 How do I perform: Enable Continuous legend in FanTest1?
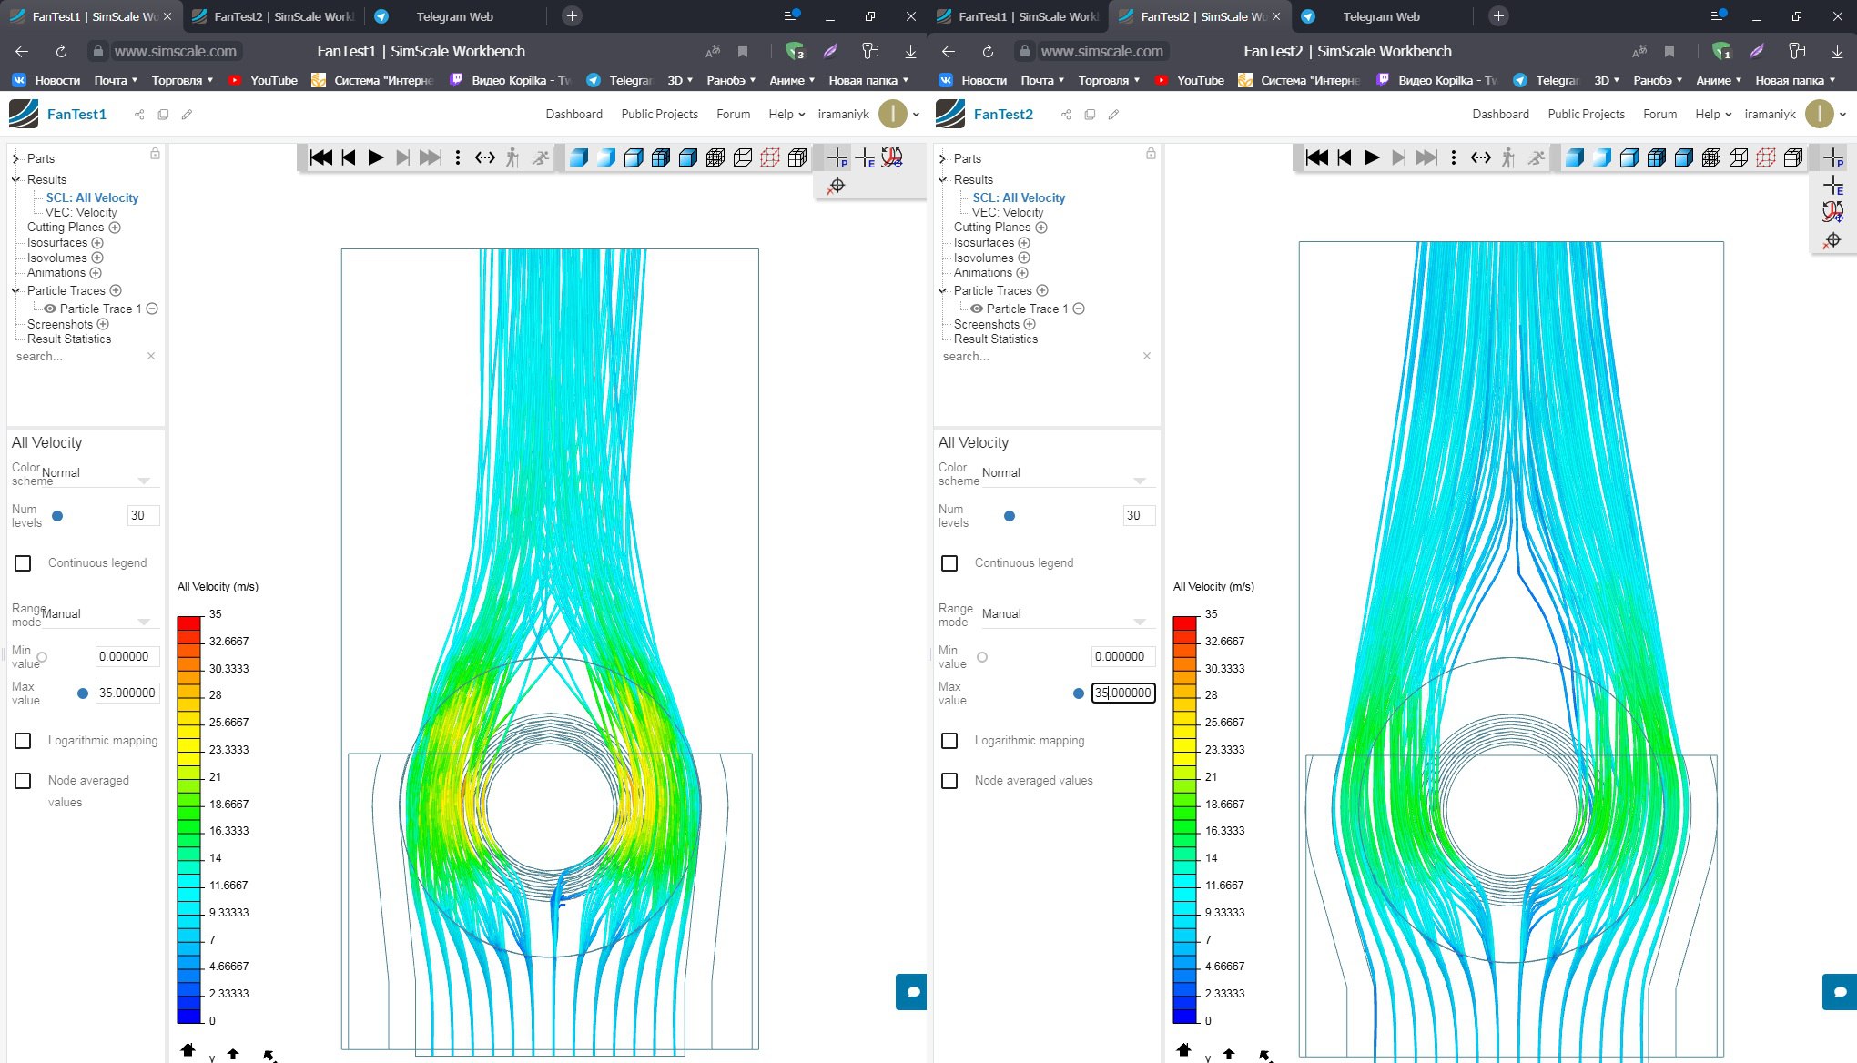coord(23,563)
